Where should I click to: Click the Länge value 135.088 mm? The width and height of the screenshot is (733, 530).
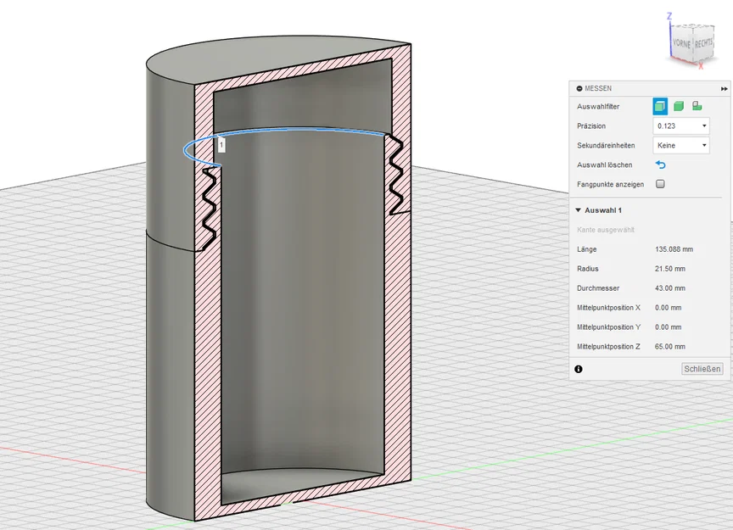point(674,249)
